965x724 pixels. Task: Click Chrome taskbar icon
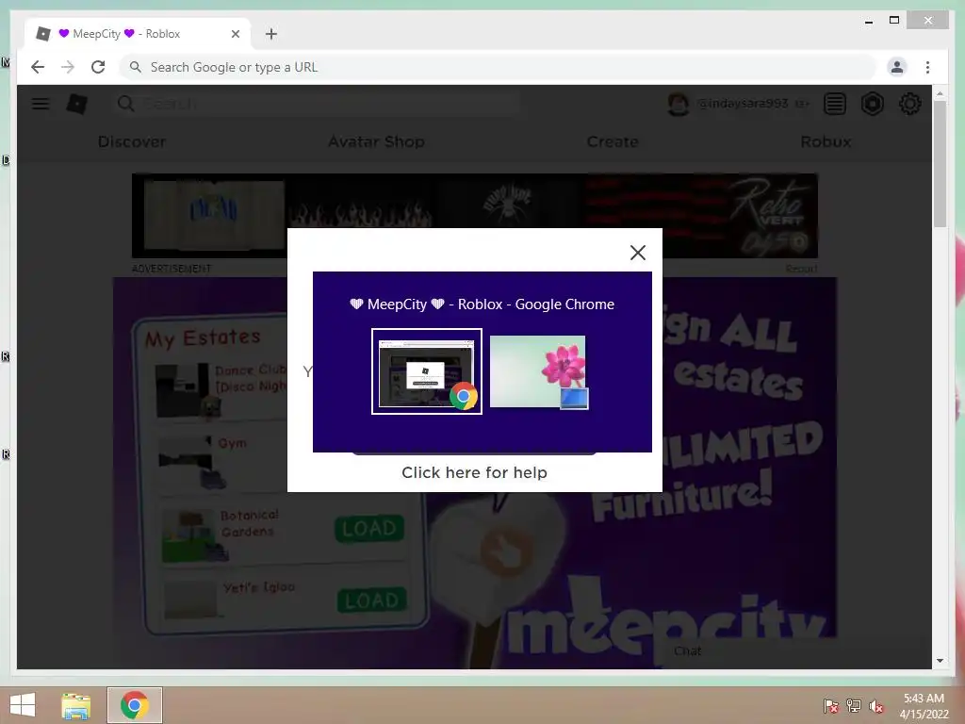135,705
